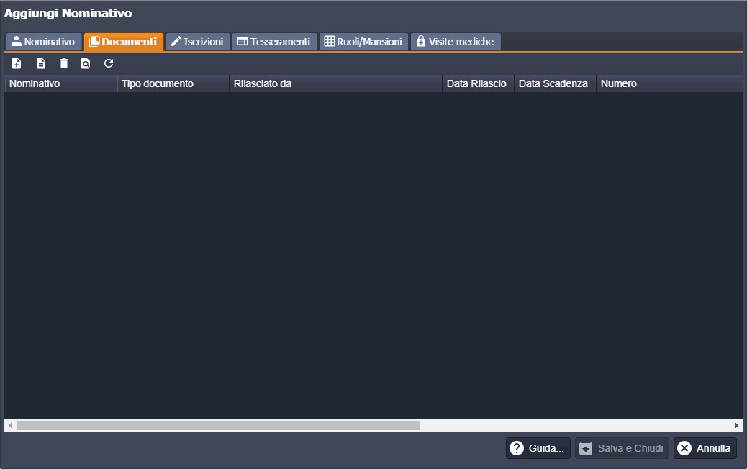Refresh the documents list
747x469 pixels.
(x=109, y=63)
